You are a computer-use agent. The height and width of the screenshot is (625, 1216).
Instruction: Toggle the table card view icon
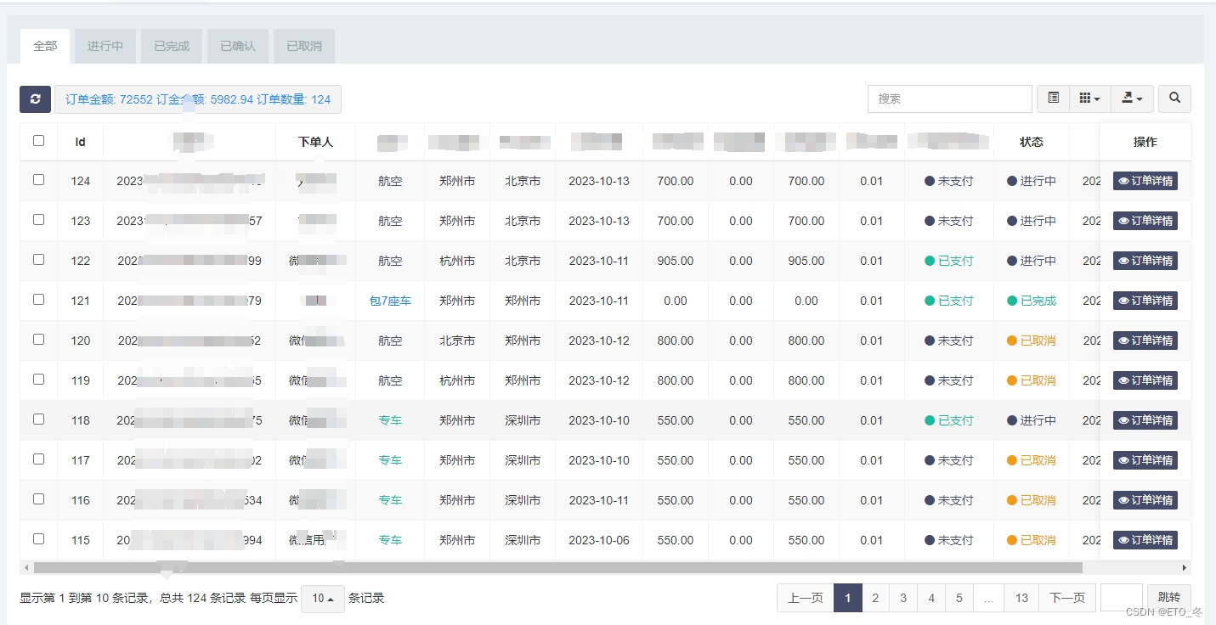click(x=1053, y=99)
